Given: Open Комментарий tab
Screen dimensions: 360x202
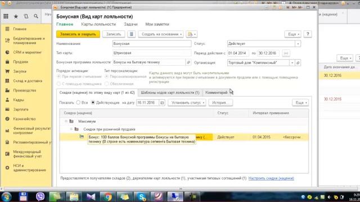Looking at the screenshot, I should coord(216,93).
